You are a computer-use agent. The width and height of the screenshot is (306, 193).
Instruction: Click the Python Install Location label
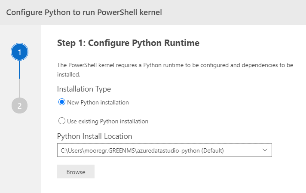click(x=95, y=136)
